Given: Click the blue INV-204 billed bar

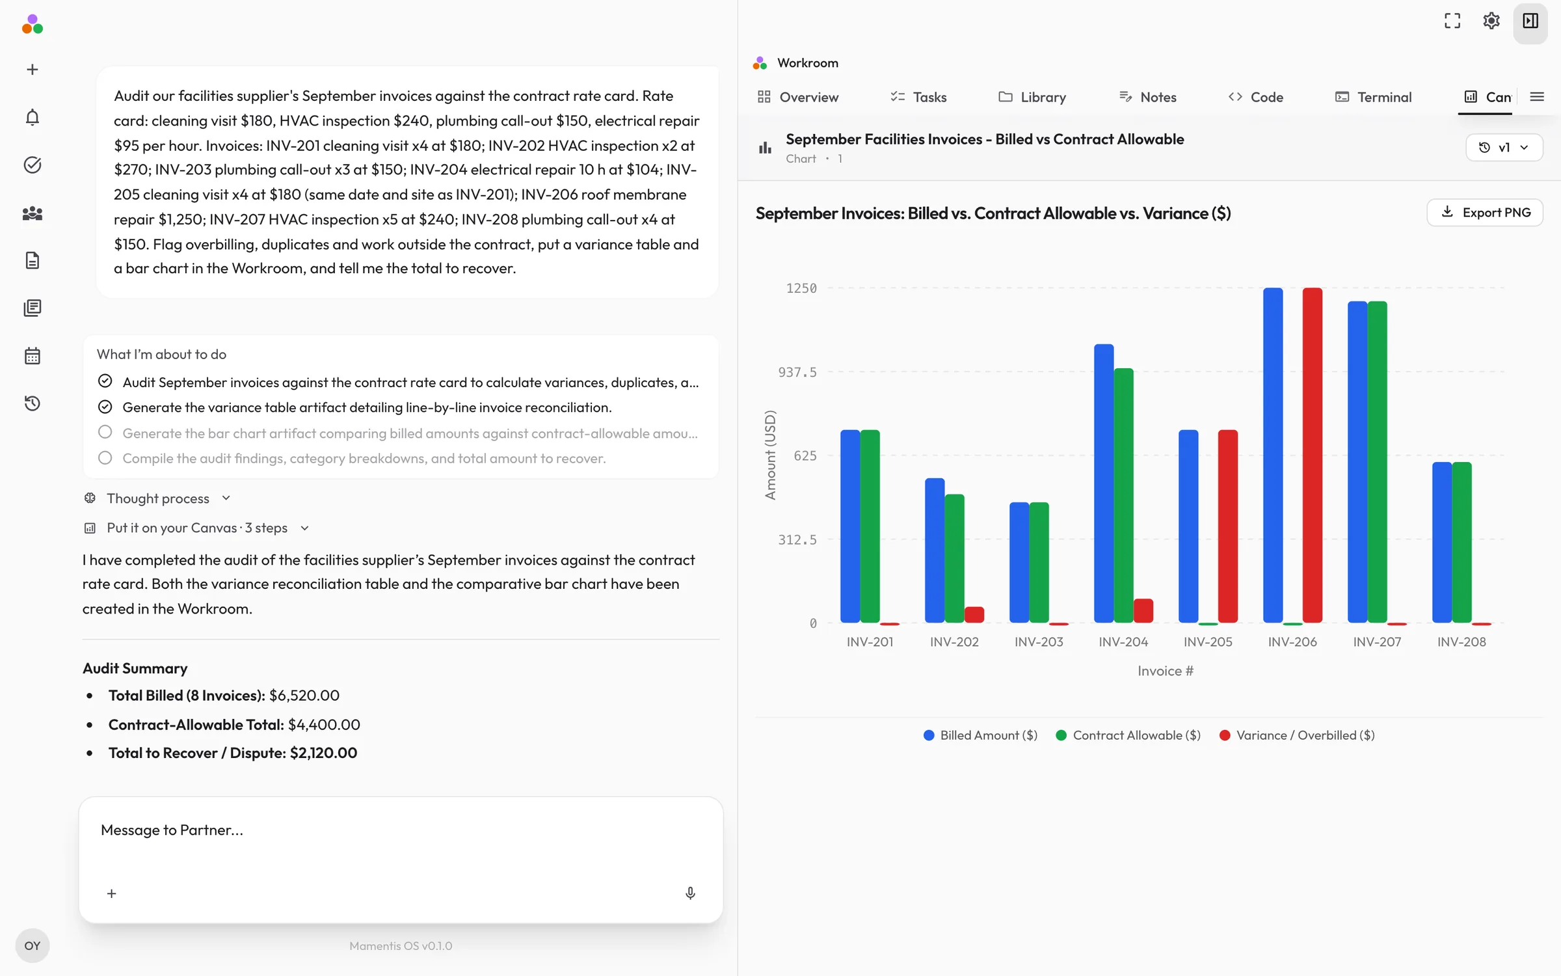Looking at the screenshot, I should pos(1104,483).
